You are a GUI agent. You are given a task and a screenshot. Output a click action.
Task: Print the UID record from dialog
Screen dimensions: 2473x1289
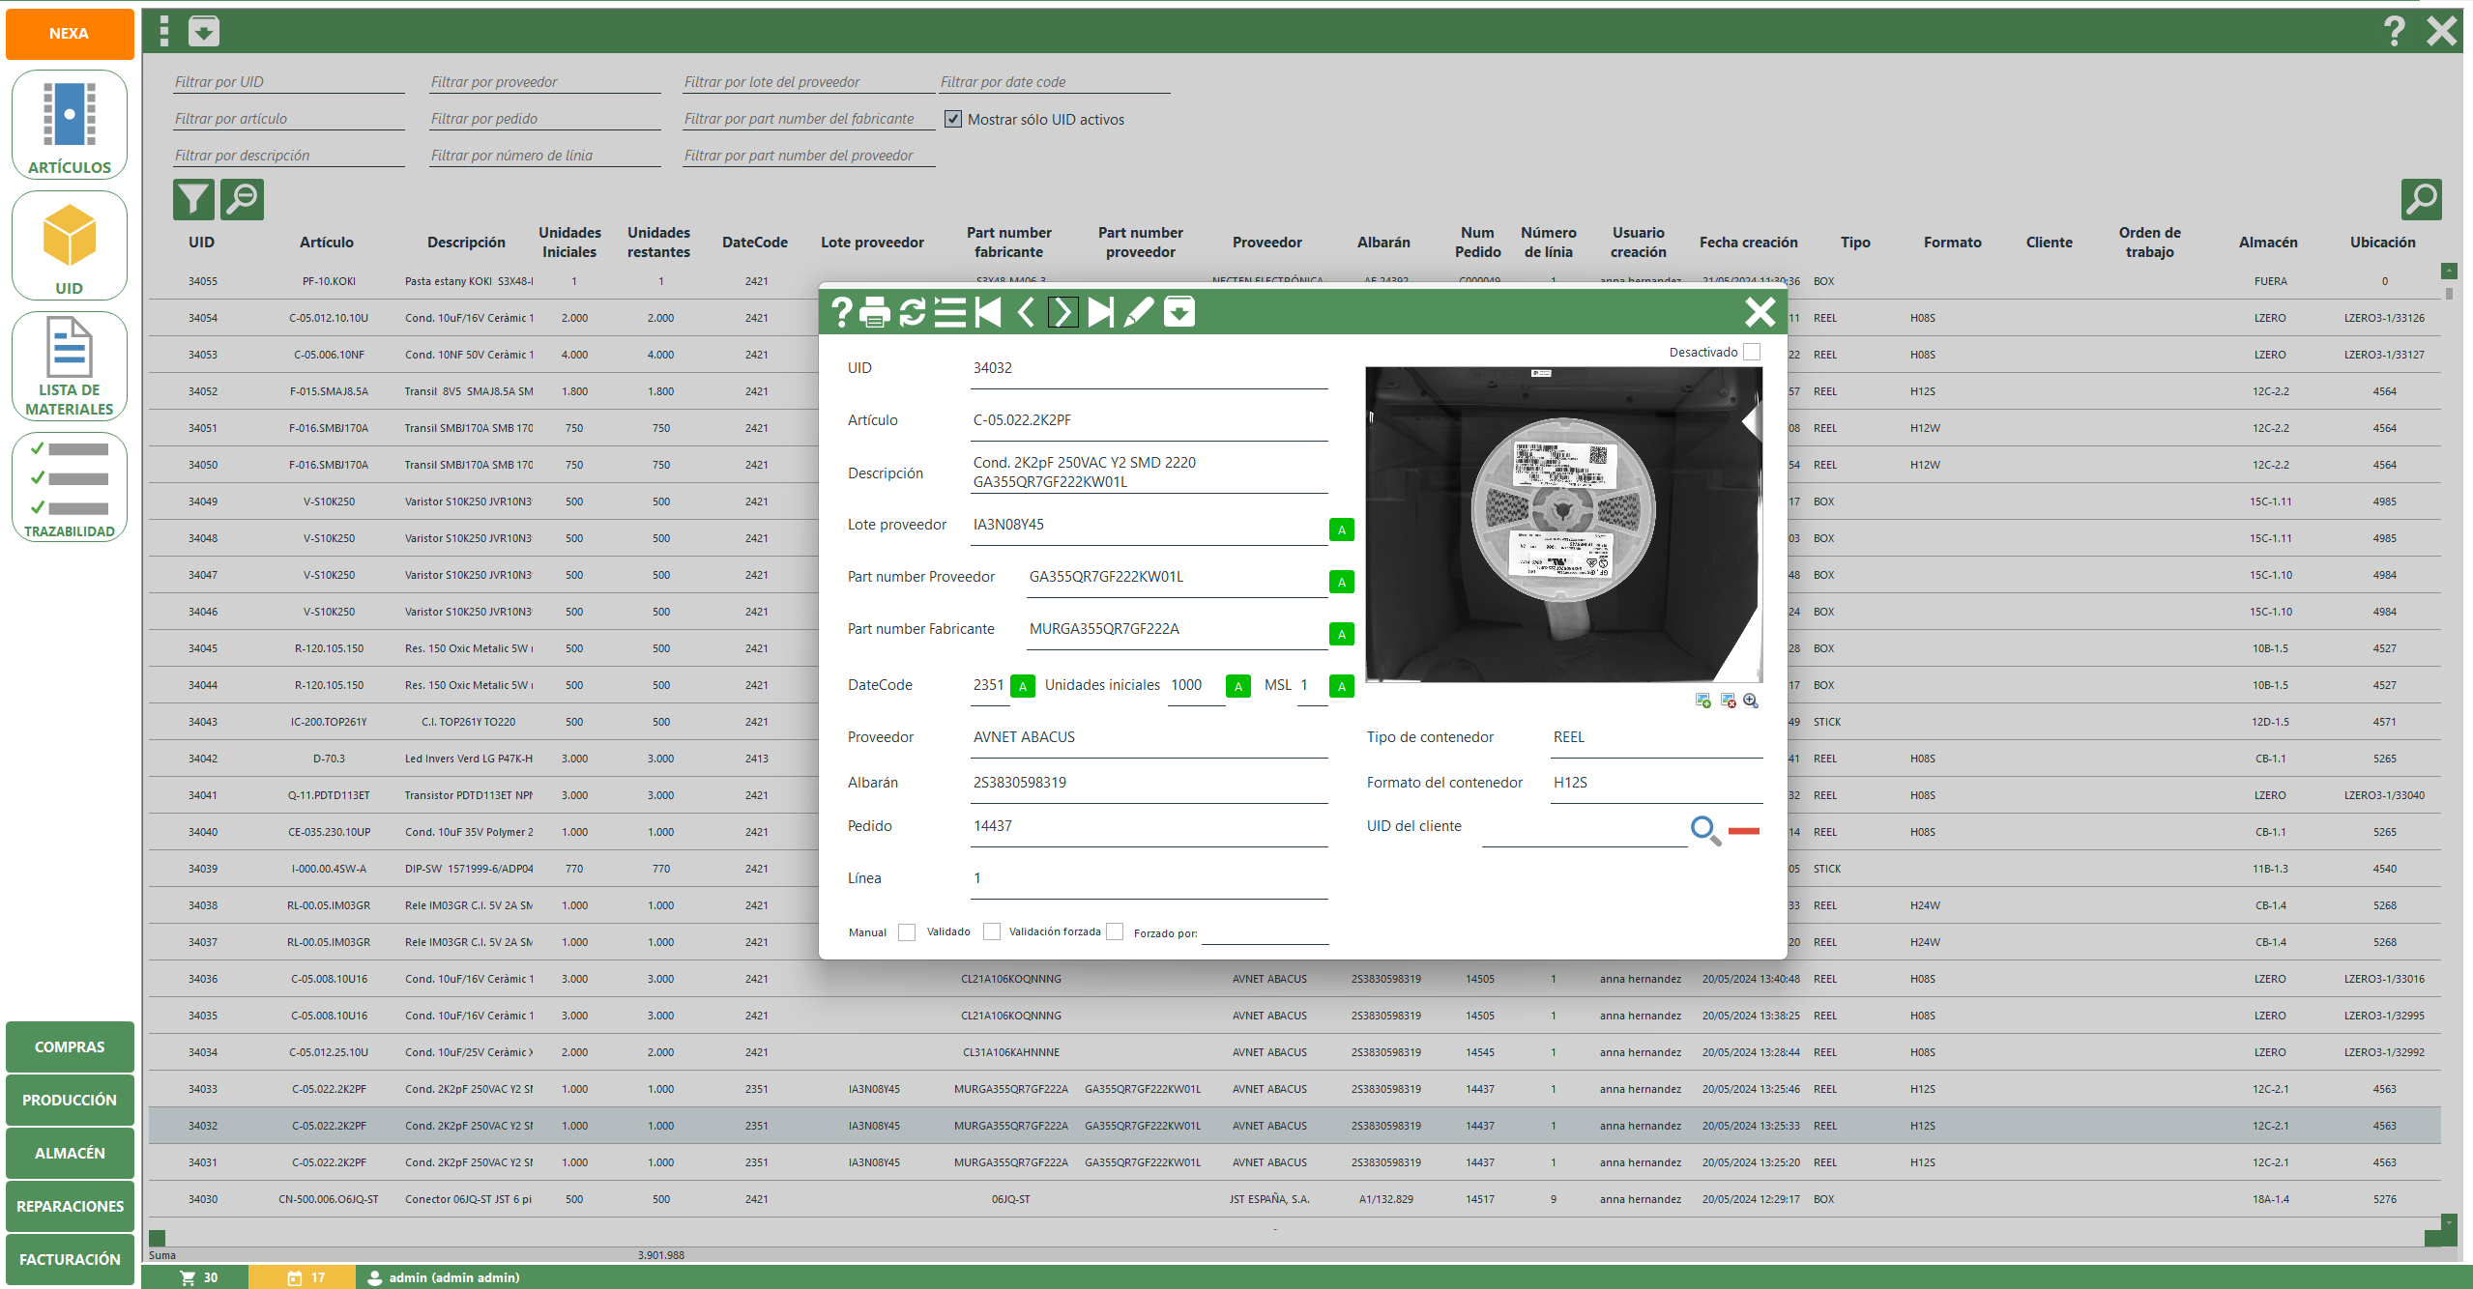pyautogui.click(x=874, y=312)
